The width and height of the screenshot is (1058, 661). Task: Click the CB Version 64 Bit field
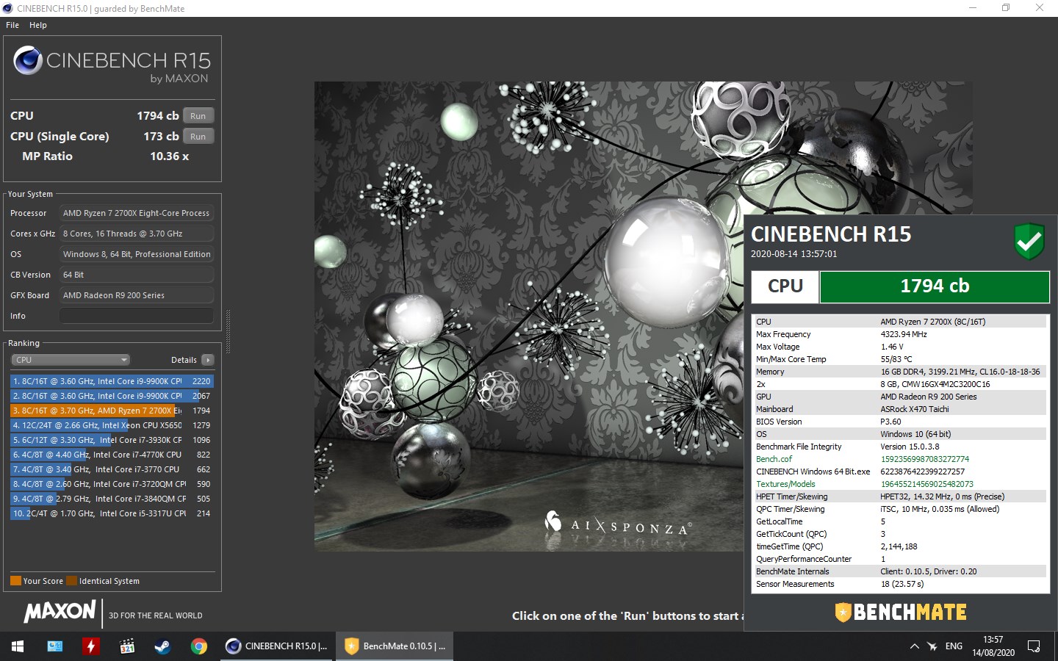(137, 275)
